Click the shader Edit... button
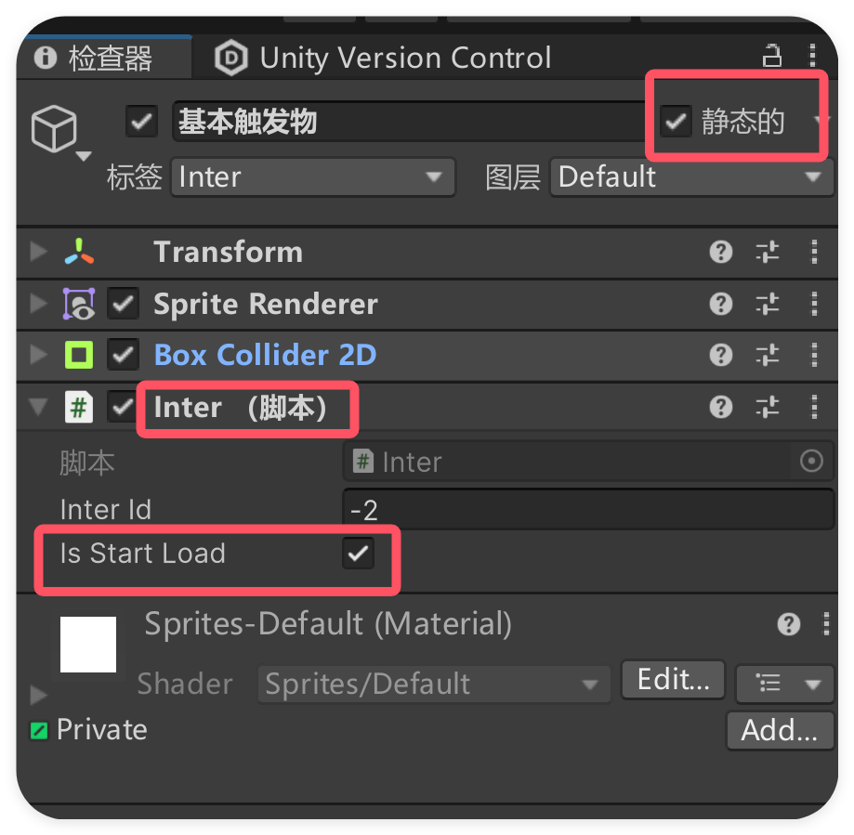This screenshot has width=854, height=835. pos(673,680)
